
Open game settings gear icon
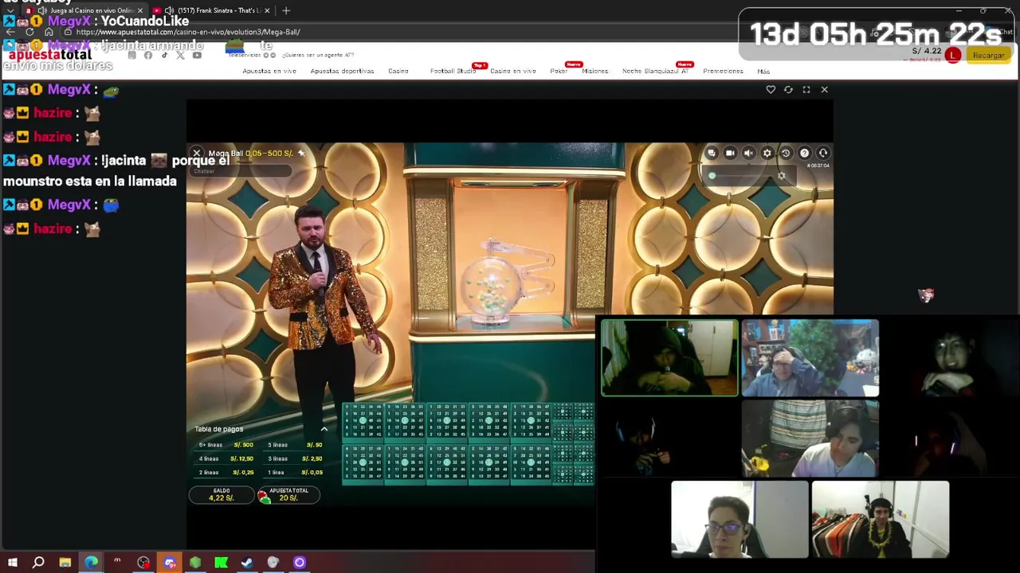click(x=767, y=153)
